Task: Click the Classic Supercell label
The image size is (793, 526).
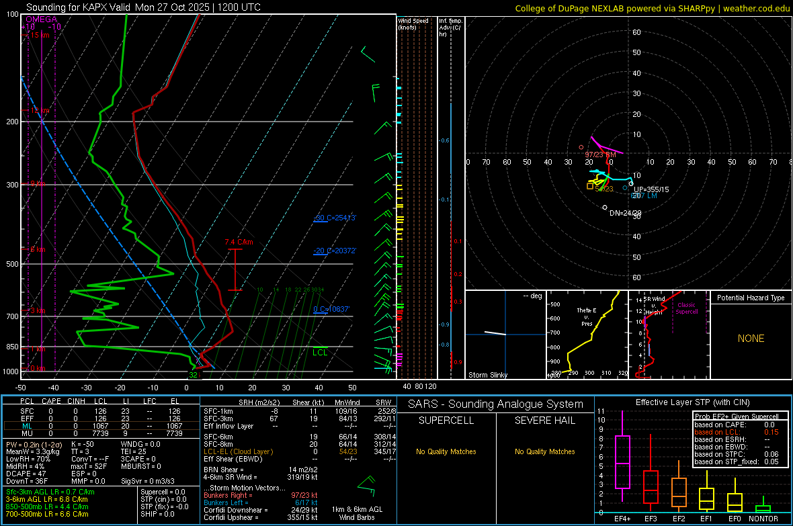Action: 686,308
